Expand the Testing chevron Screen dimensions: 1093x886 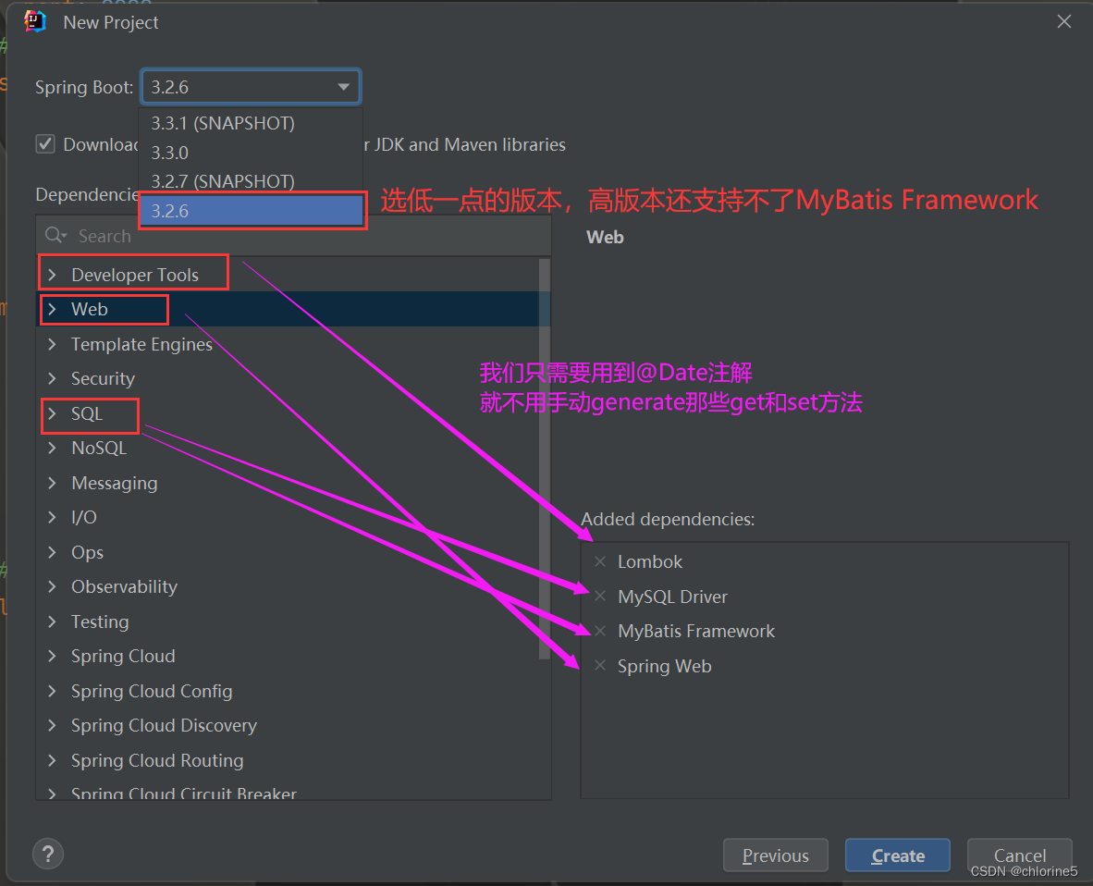click(53, 621)
